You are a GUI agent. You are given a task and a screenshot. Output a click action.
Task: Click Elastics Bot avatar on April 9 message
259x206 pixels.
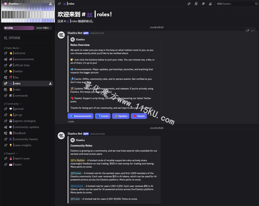pyautogui.click(x=61, y=35)
